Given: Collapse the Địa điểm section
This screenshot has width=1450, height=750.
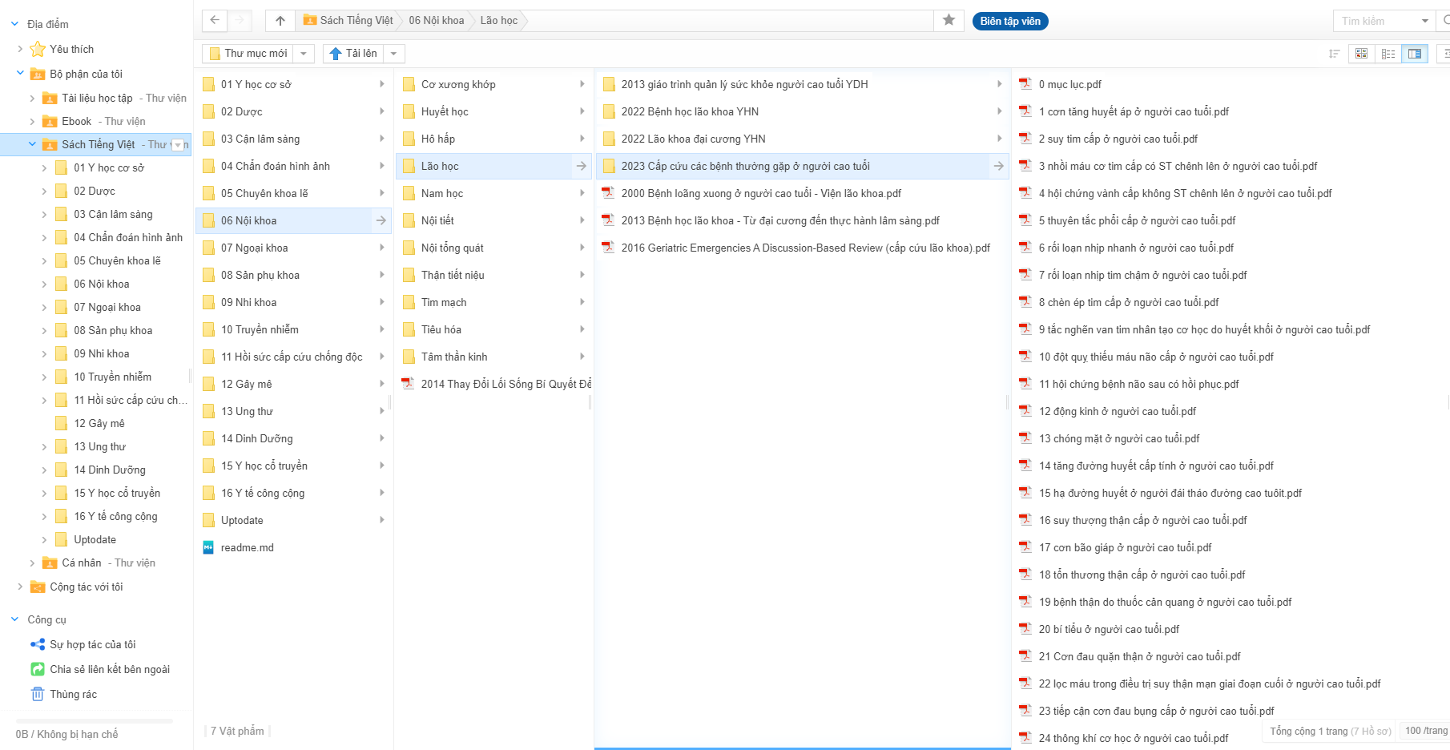Looking at the screenshot, I should (14, 24).
